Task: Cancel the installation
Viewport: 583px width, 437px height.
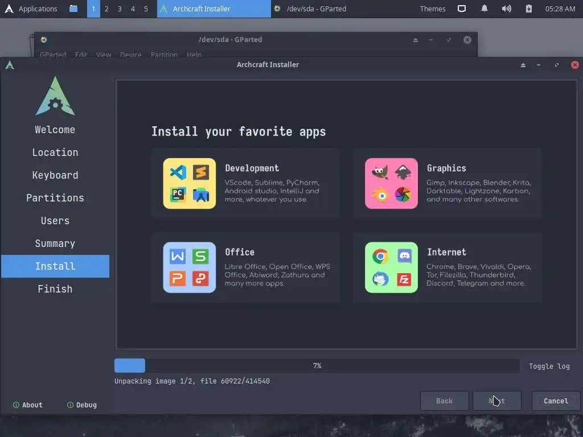Action: tap(556, 401)
